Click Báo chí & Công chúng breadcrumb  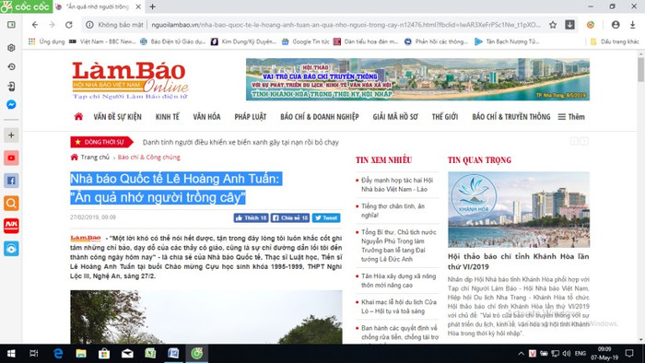click(x=149, y=157)
